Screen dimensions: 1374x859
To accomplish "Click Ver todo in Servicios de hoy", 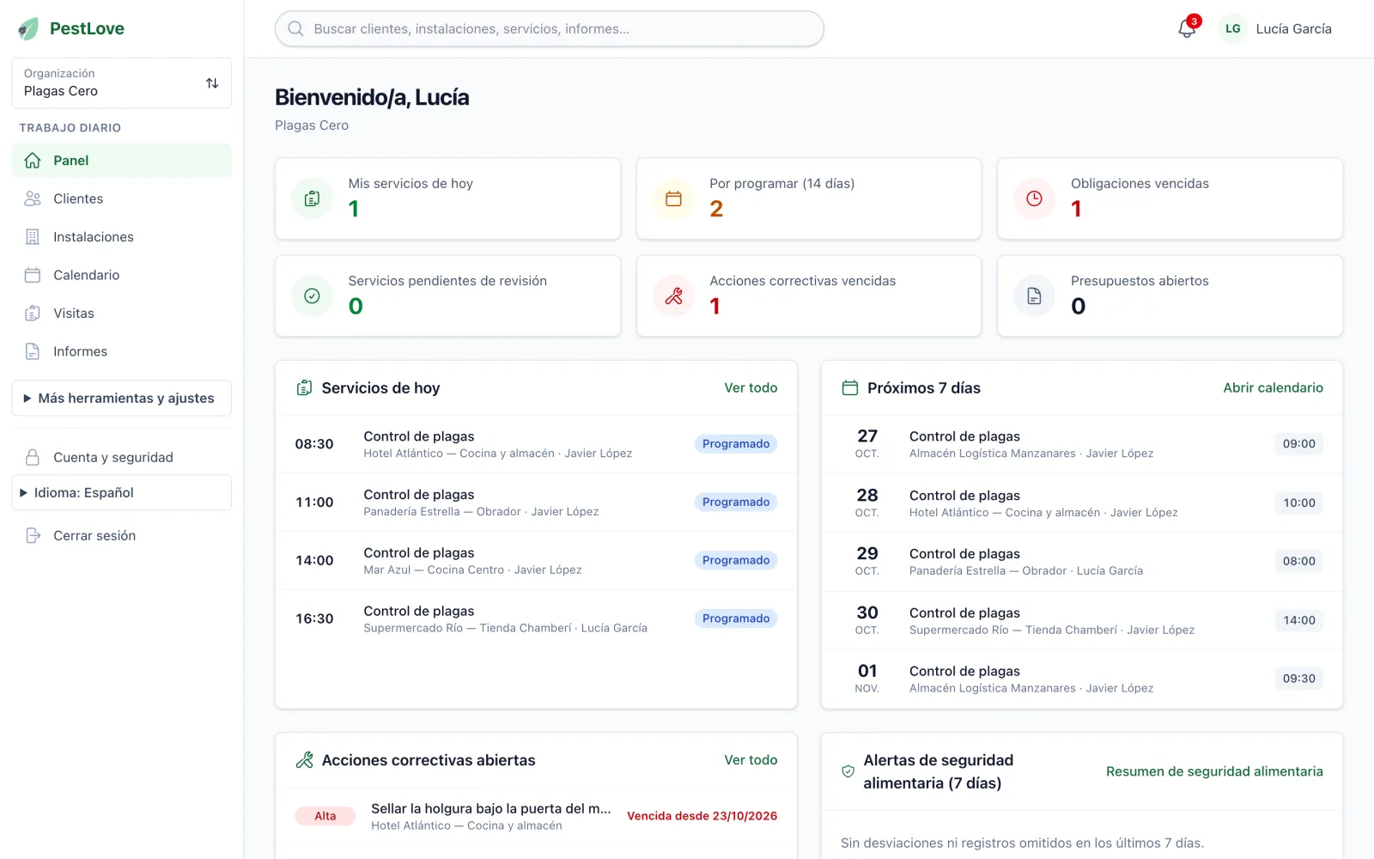I will [751, 388].
